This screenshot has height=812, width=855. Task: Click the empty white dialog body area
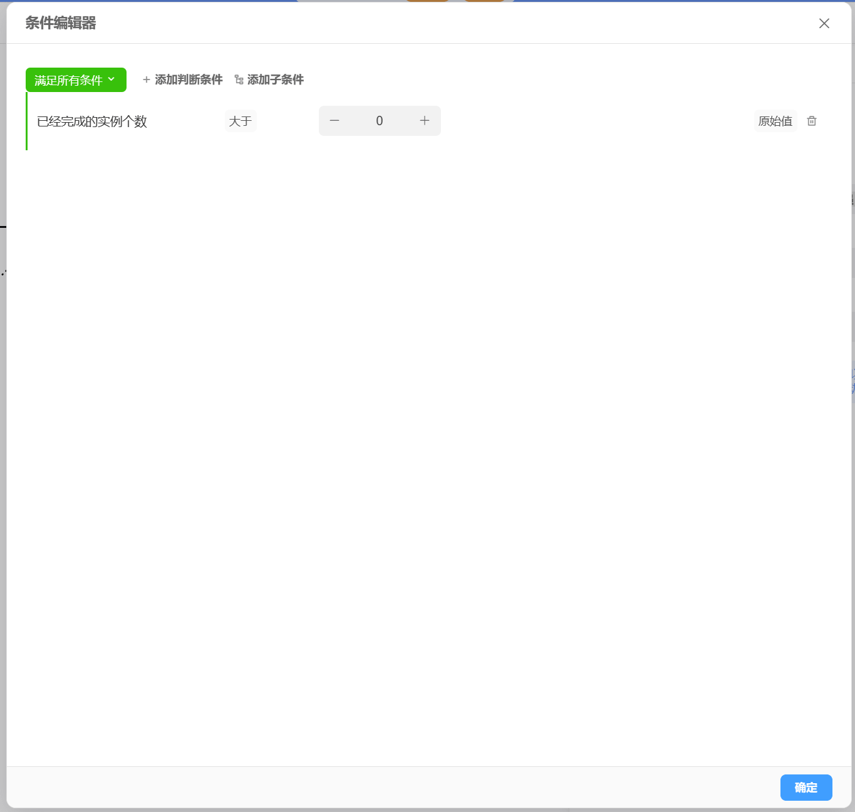[426, 438]
